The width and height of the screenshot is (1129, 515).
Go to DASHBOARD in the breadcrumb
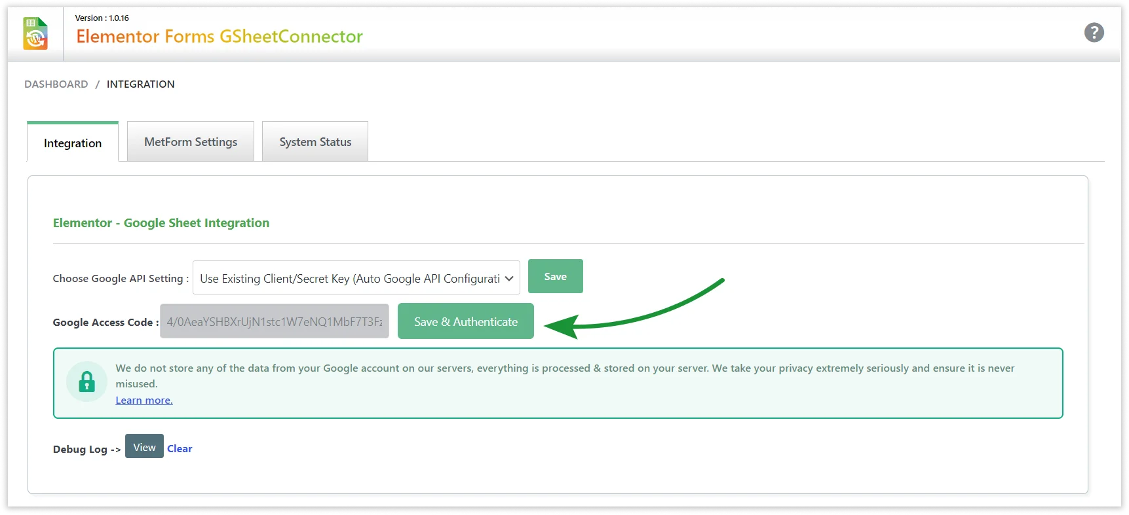pyautogui.click(x=56, y=84)
